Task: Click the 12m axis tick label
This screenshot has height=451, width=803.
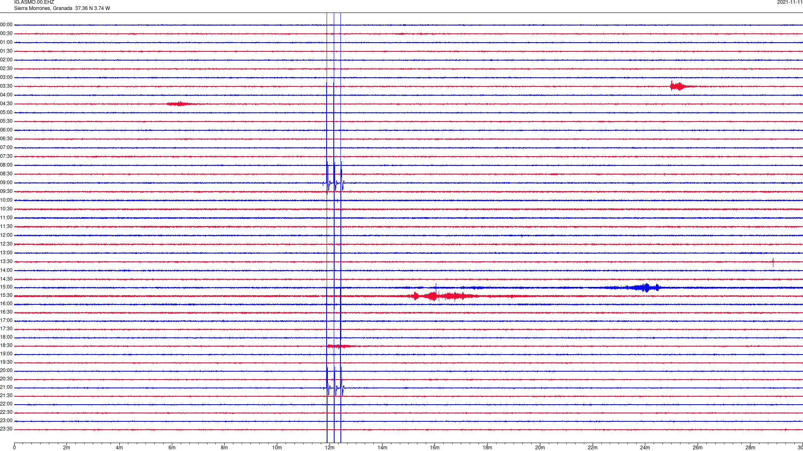Action: 330,448
